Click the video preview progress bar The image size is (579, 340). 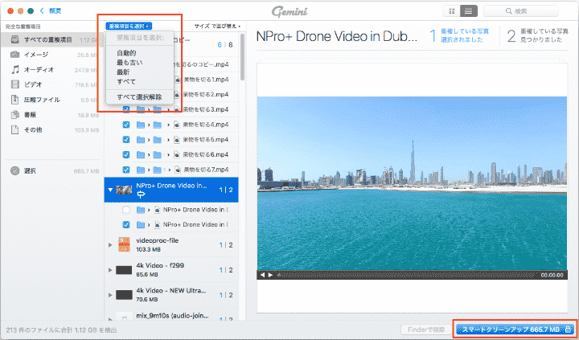click(x=402, y=275)
